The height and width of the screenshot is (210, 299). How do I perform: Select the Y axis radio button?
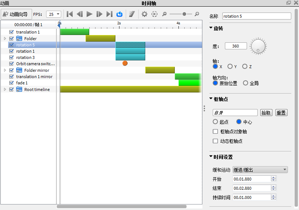pos(230,66)
